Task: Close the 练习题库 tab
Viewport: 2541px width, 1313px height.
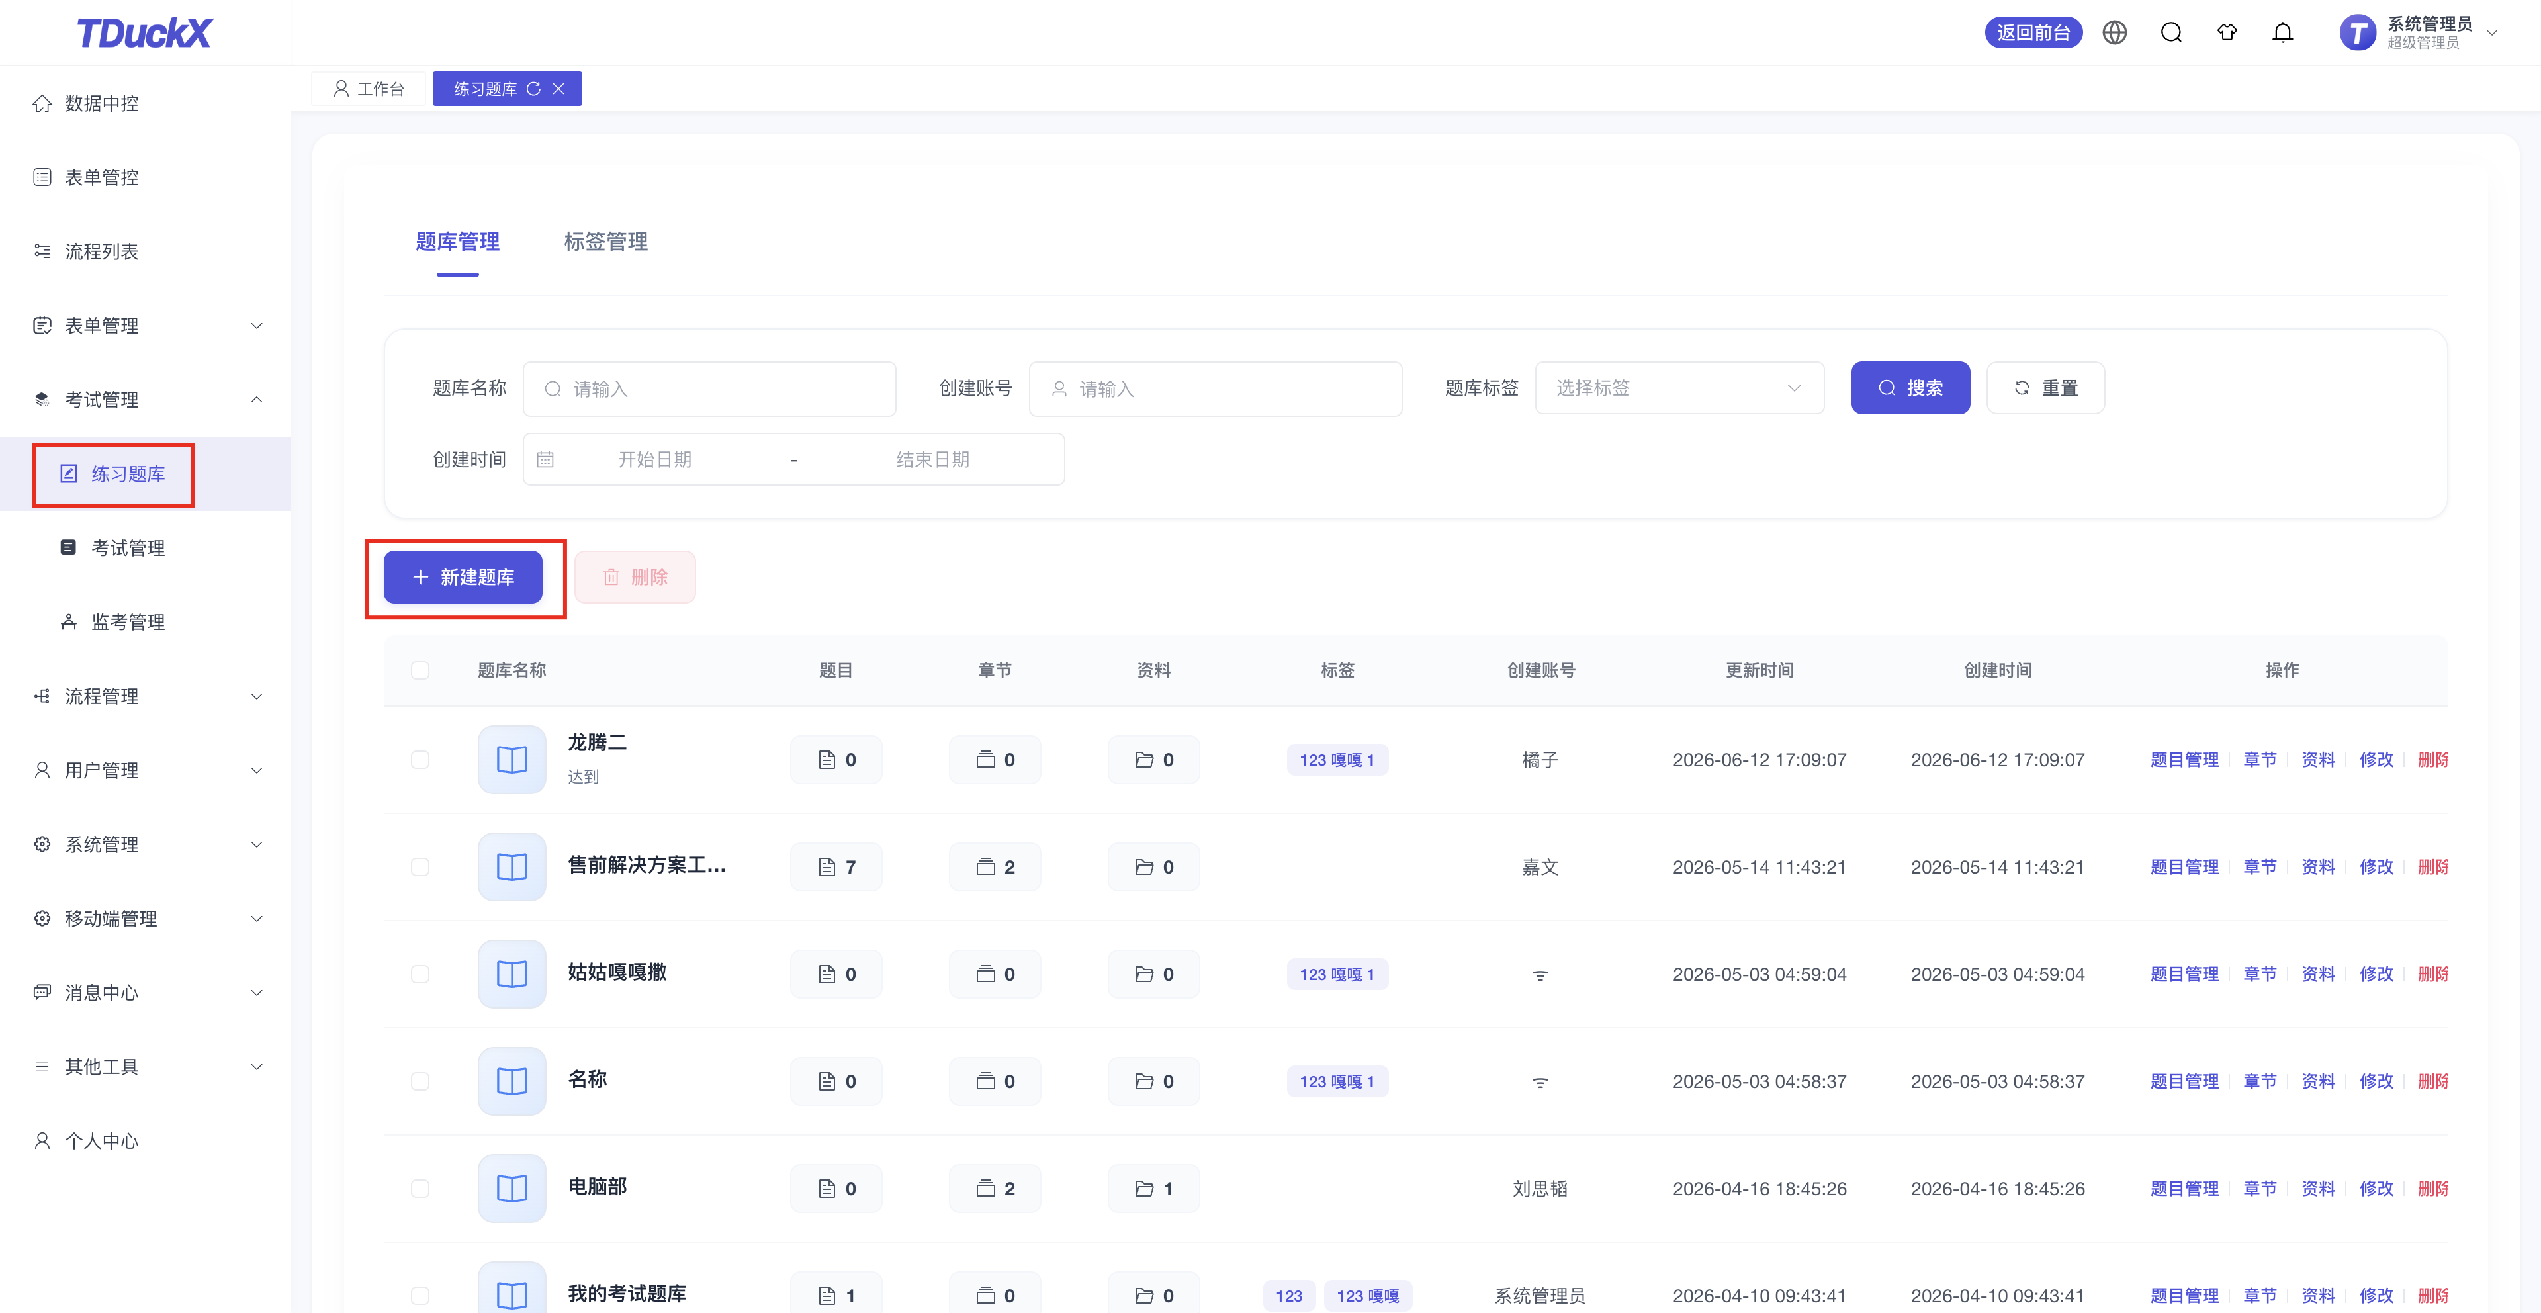Action: pyautogui.click(x=558, y=89)
